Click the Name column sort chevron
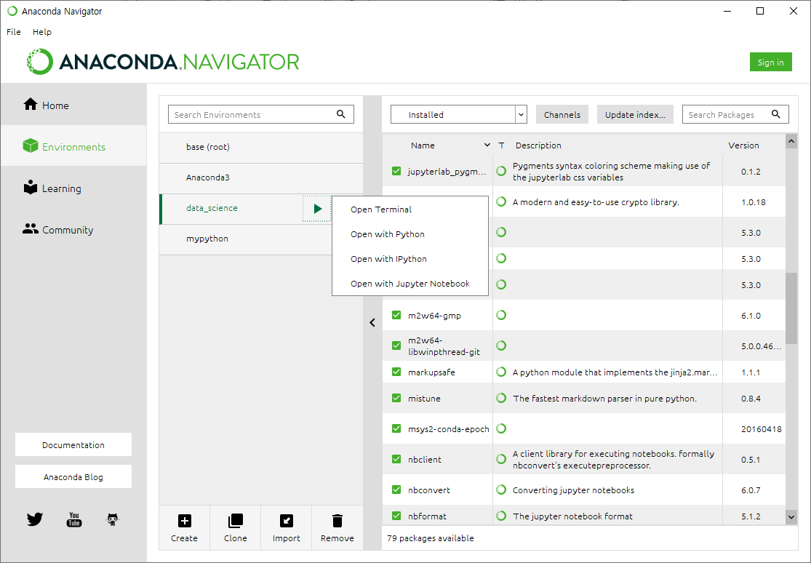 (487, 145)
